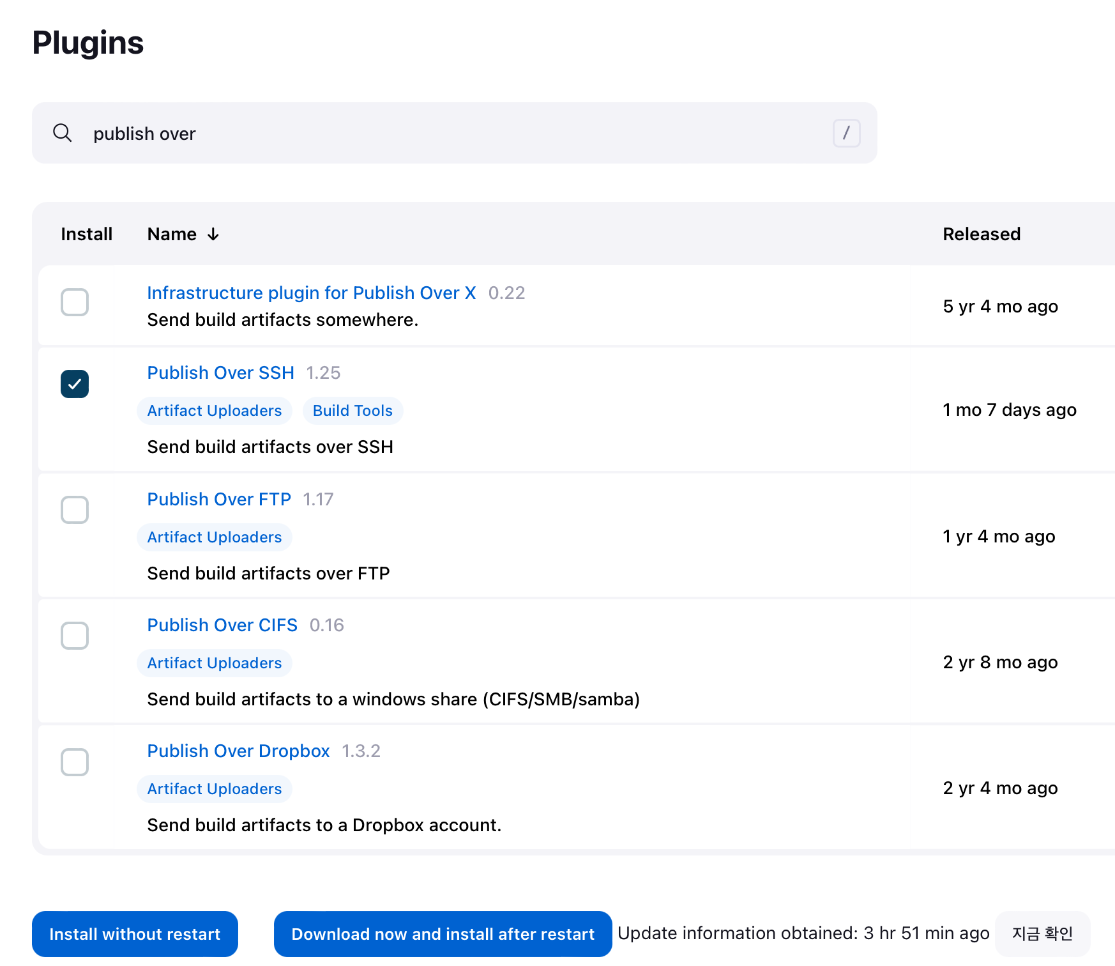Click the 'Update information obtained' status text
Screen dimensions: 1115x966
click(803, 933)
